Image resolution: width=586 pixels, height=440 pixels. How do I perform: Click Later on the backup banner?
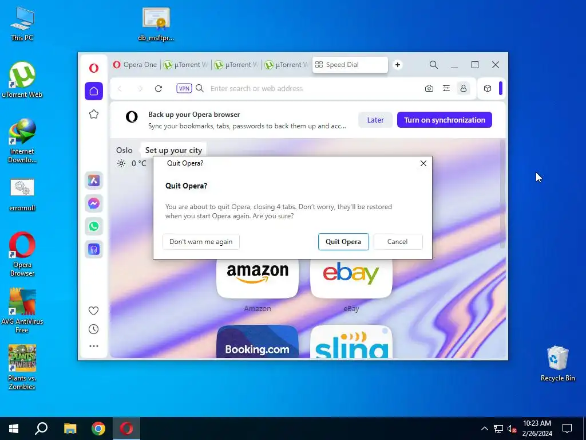tap(375, 120)
